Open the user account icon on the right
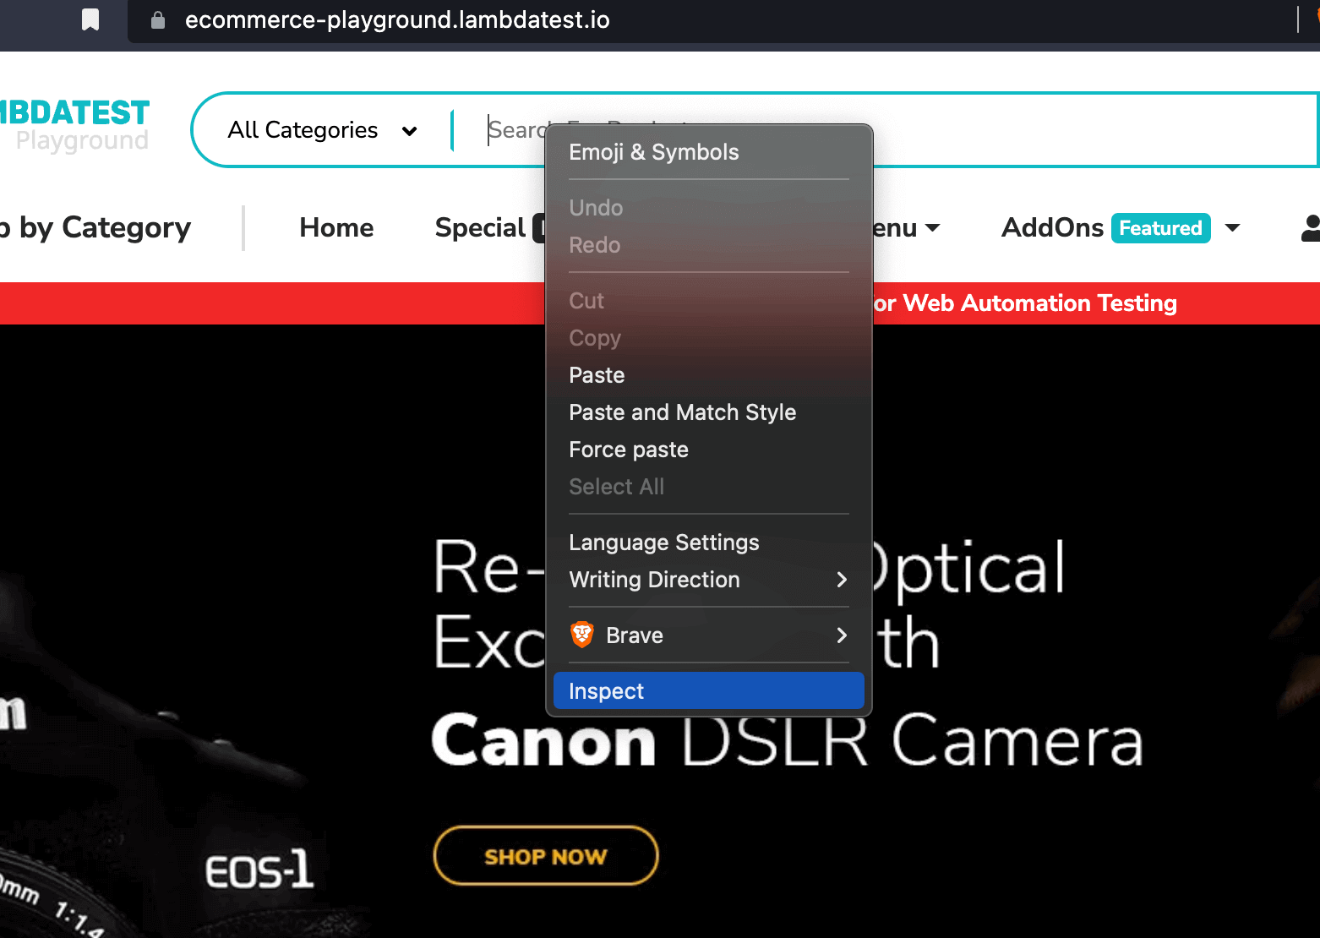 pos(1311,227)
